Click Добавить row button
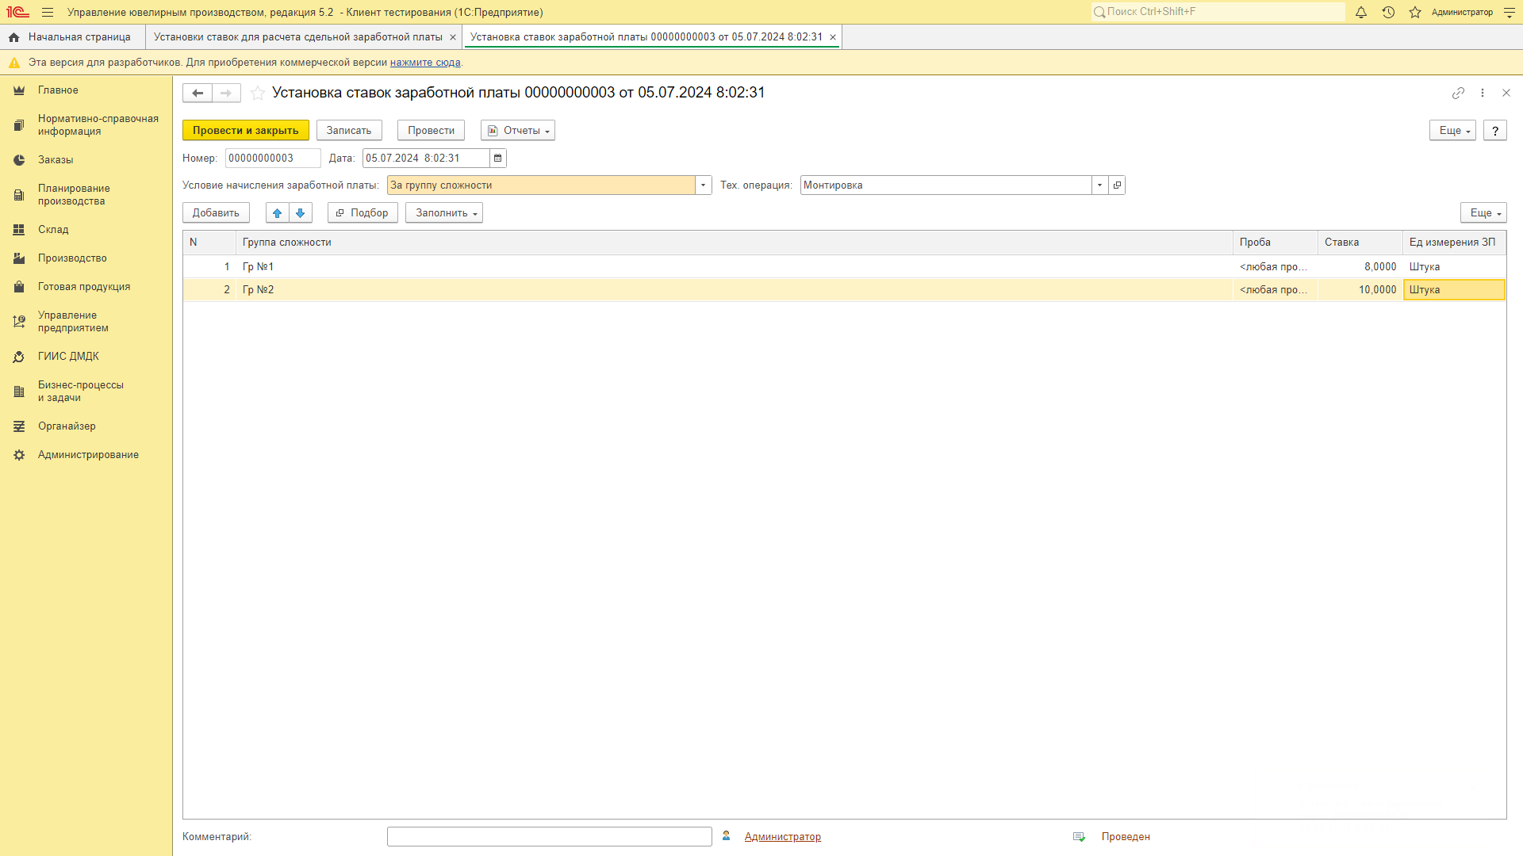This screenshot has height=856, width=1523. 216,213
